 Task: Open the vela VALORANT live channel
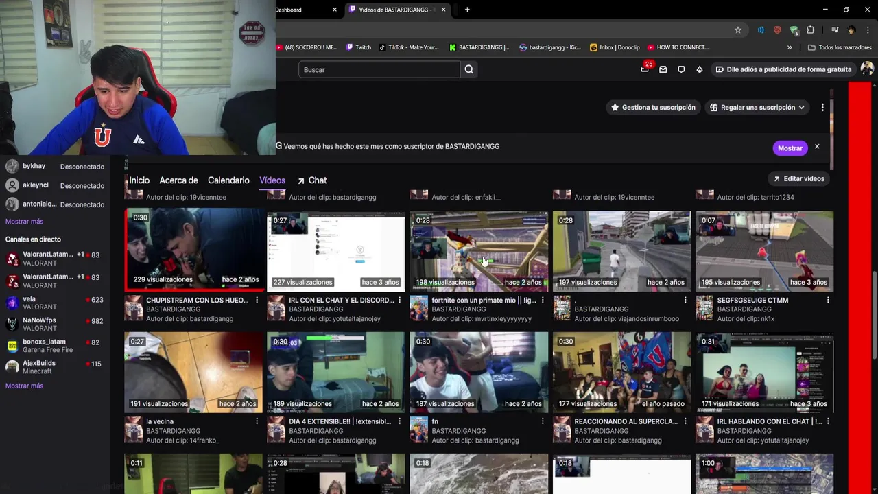[55, 303]
